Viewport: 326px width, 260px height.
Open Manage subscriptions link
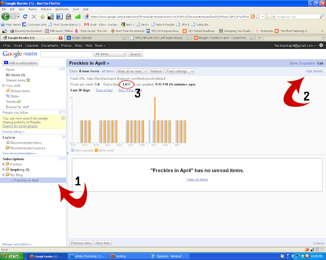17,244
